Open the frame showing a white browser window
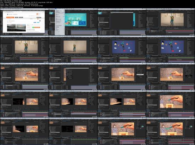Image resolution: width=195 pixels, height=145 pixels. 24,22
